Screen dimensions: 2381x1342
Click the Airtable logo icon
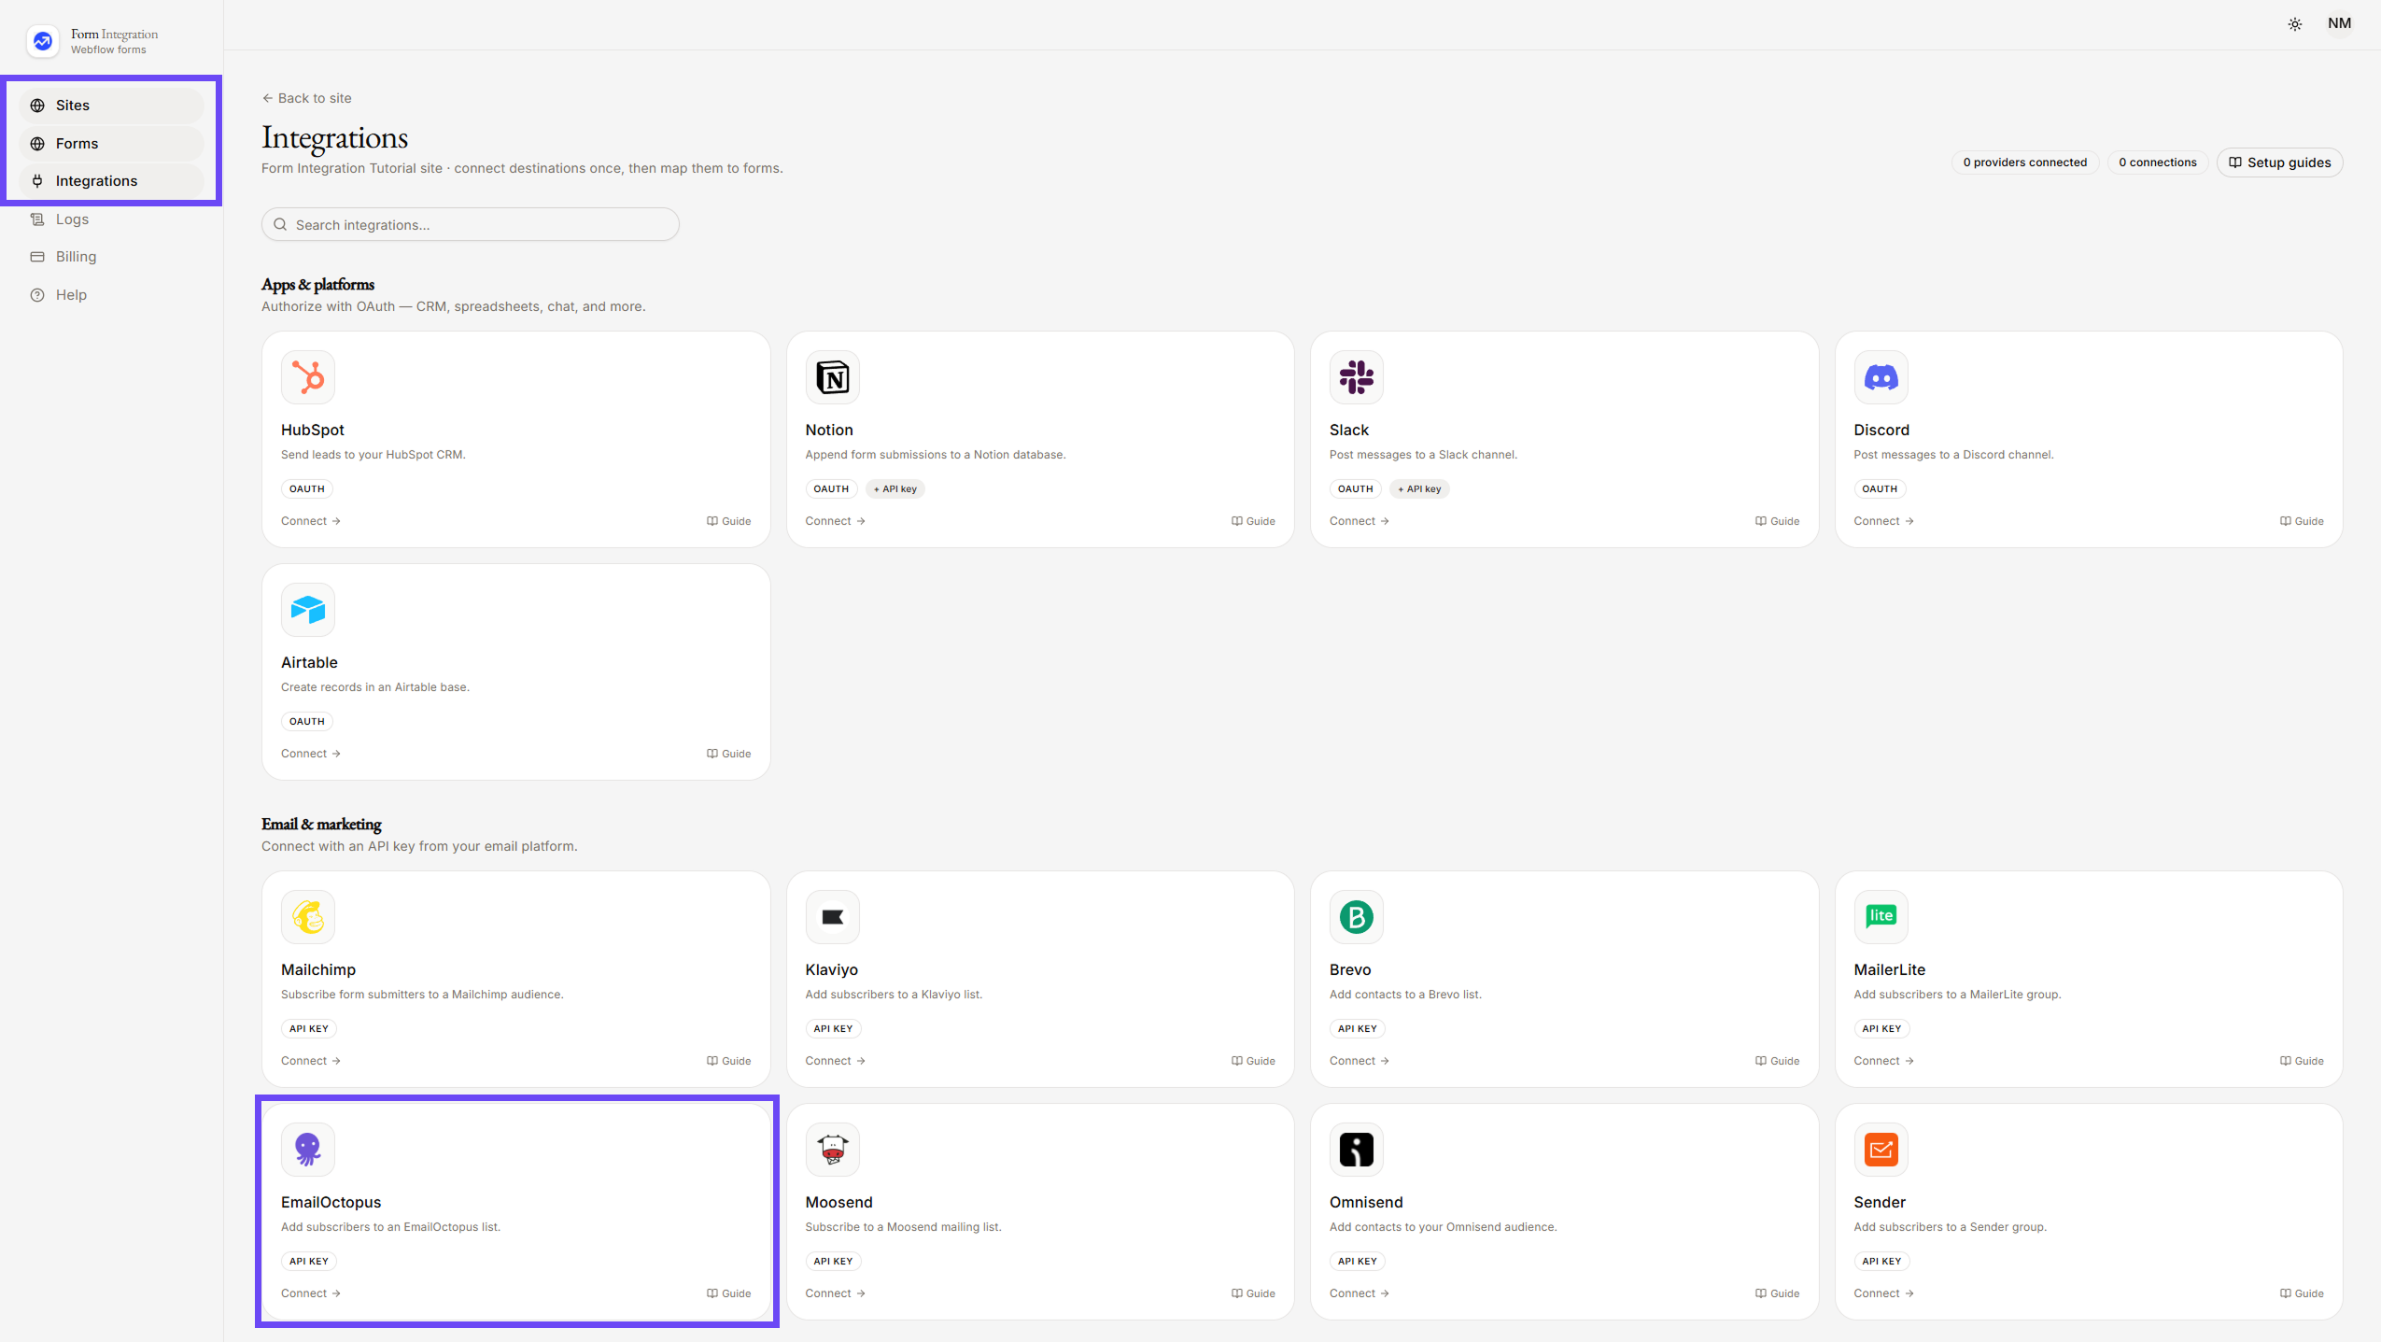pos(308,610)
